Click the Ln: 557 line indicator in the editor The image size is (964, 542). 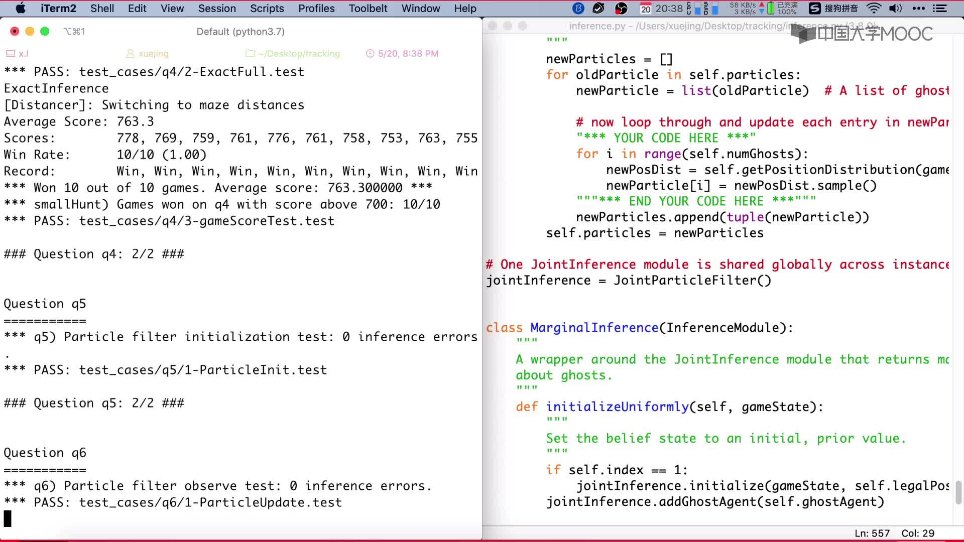point(872,533)
